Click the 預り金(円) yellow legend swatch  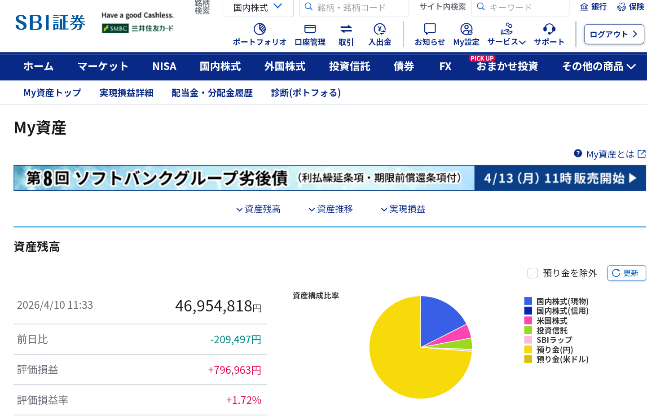[x=528, y=350]
